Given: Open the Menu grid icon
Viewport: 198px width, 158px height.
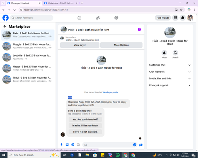Looking at the screenshot, I should click(x=175, y=18).
